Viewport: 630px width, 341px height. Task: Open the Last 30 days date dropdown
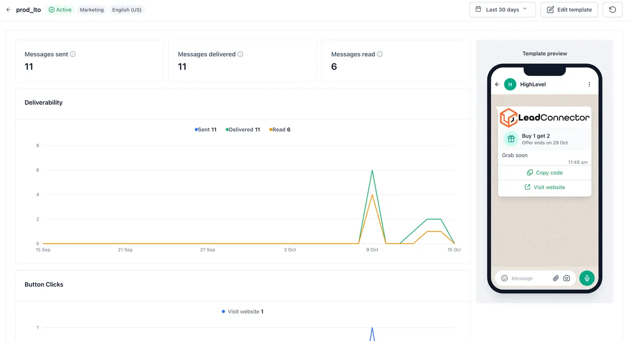pyautogui.click(x=502, y=9)
